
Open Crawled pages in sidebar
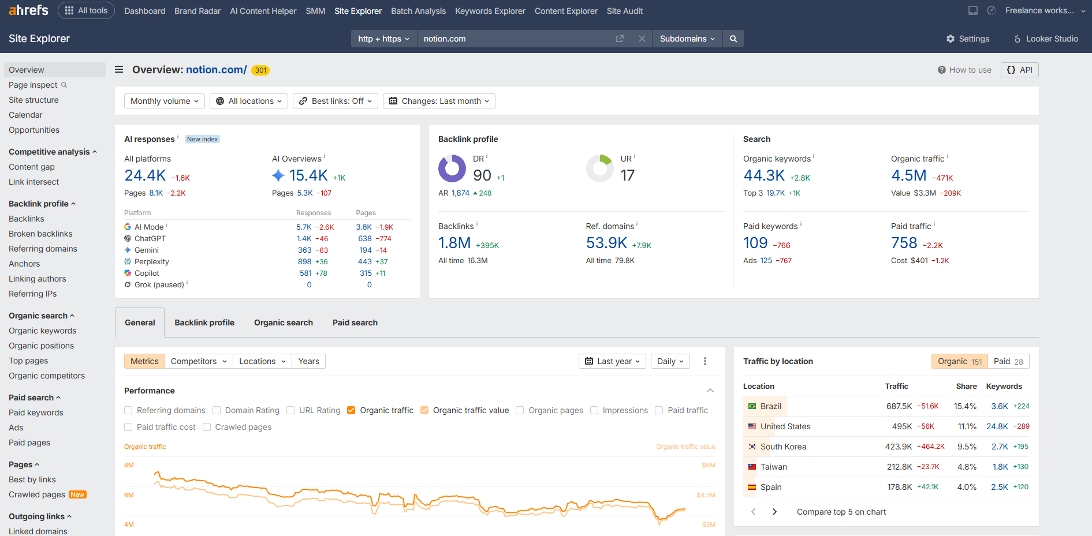[37, 494]
